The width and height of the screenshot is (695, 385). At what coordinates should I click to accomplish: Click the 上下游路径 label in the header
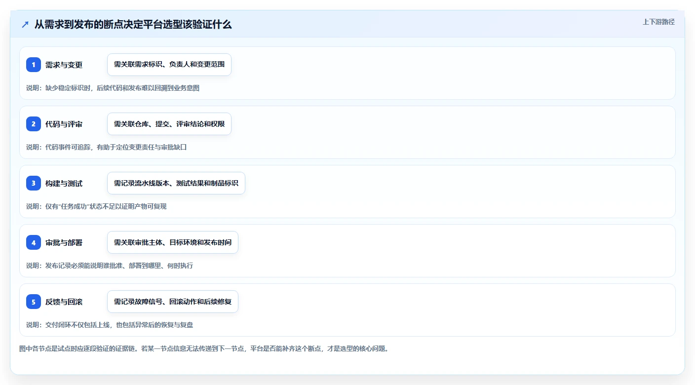658,22
